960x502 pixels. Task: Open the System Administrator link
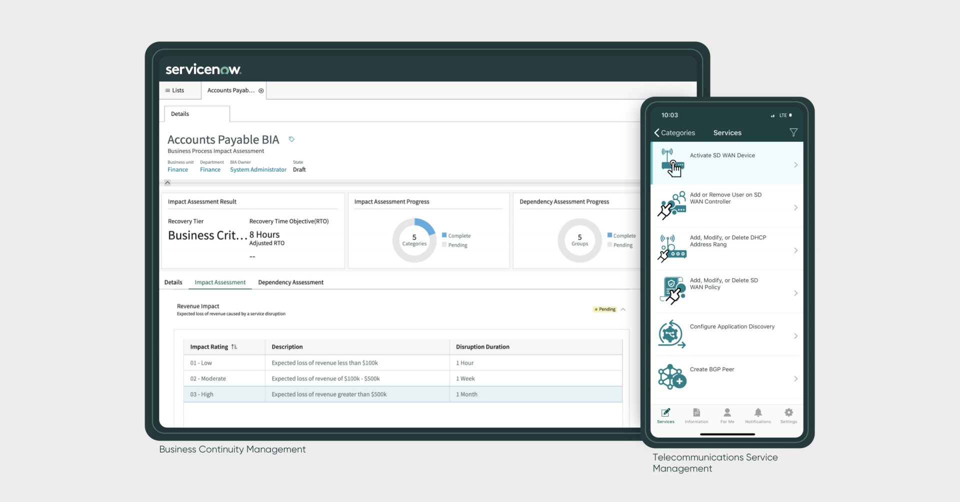[x=258, y=170]
